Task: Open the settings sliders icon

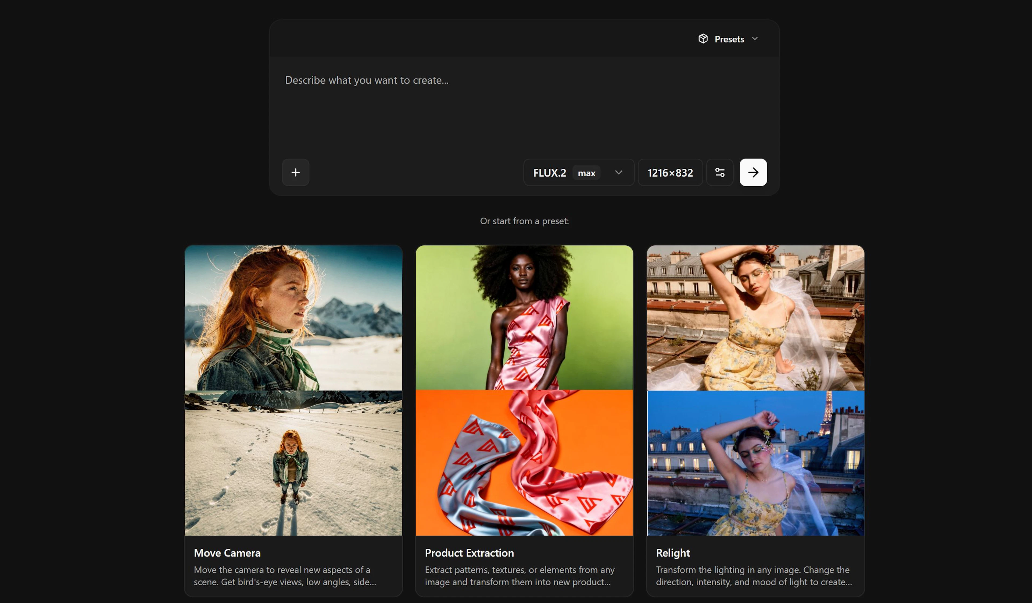Action: tap(719, 173)
